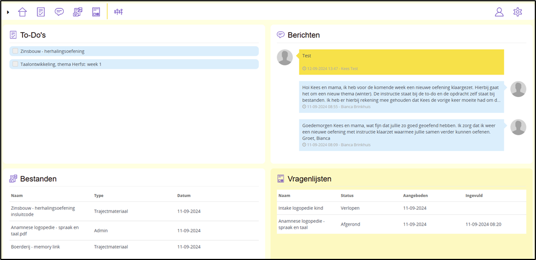Image resolution: width=536 pixels, height=260 pixels.
Task: Open the settings gear icon
Action: tap(517, 12)
